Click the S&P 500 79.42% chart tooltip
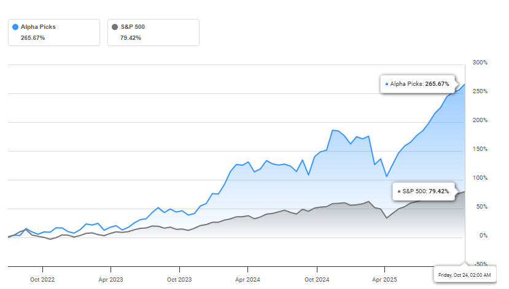Image resolution: width=509 pixels, height=289 pixels. coord(425,191)
